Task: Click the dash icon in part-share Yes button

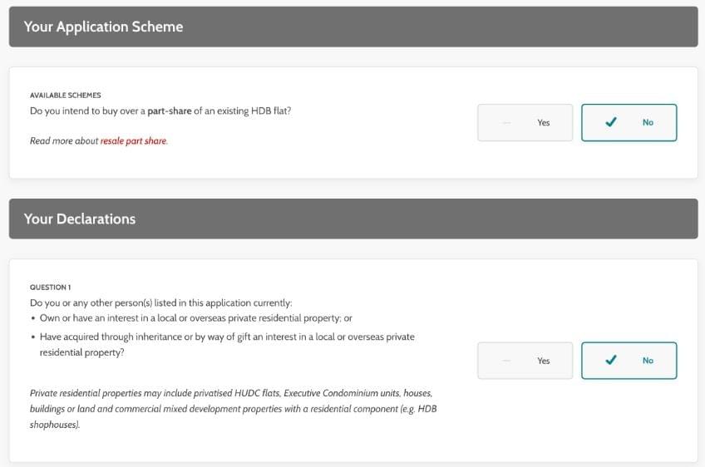Action: coord(506,123)
